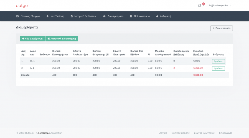Image resolution: width=249 pixels, height=138 pixels.
Task: Expand the is@localscope.dev account dropdown
Action: pos(220,5)
